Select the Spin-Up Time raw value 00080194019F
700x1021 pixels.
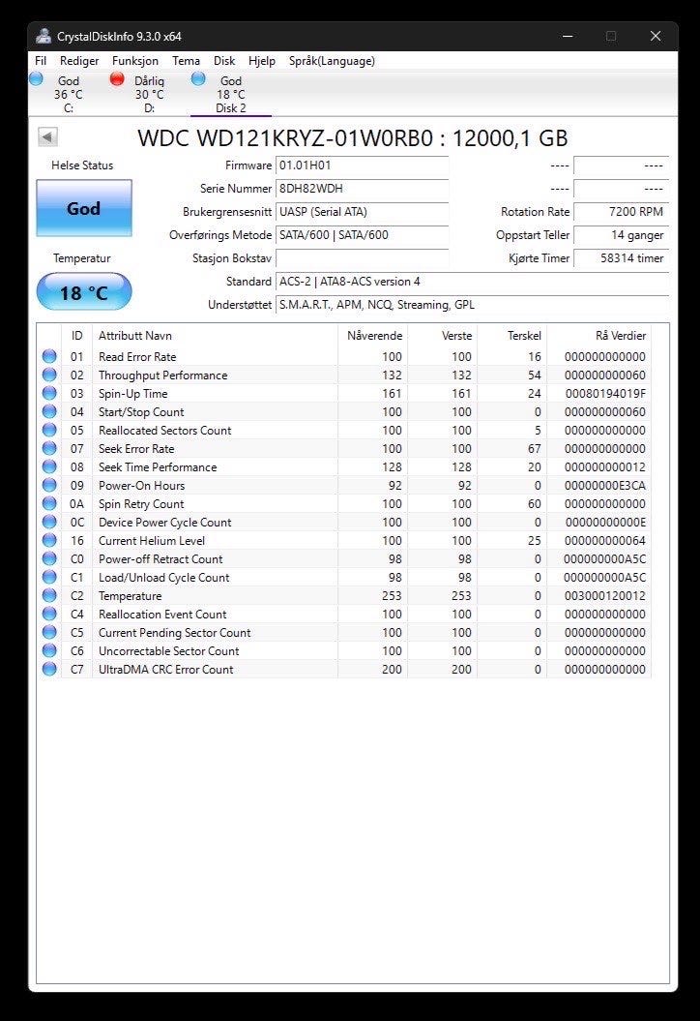[x=605, y=393]
